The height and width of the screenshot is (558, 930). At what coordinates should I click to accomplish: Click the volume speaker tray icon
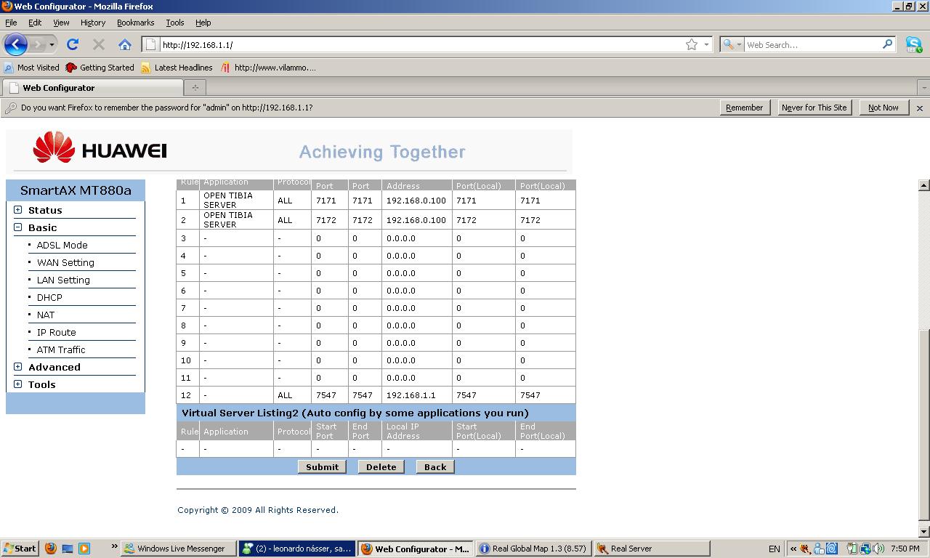pyautogui.click(x=878, y=549)
